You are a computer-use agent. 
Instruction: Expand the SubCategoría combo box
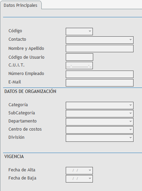130,113
